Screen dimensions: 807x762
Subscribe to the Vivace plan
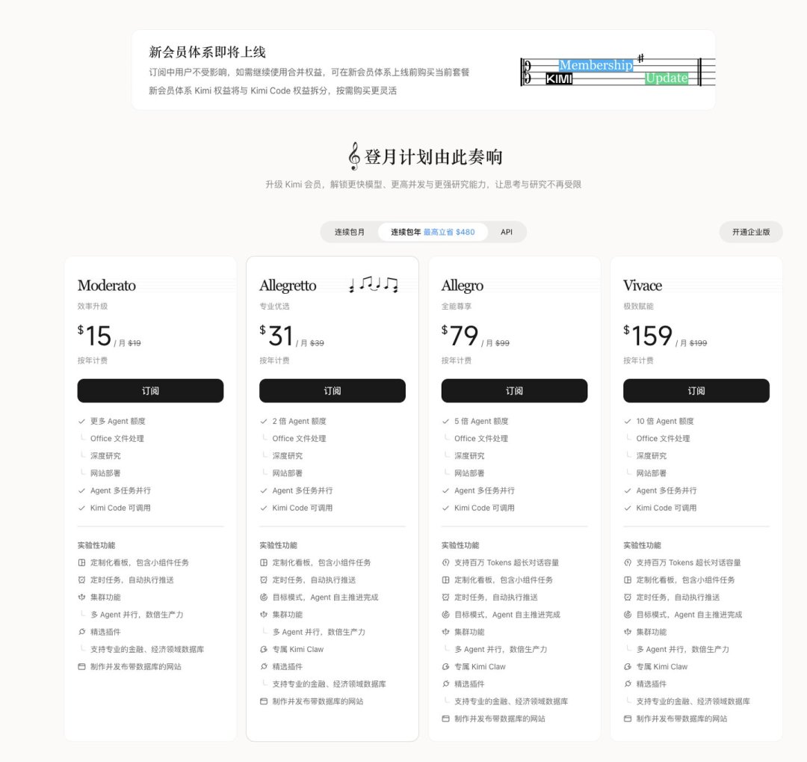(x=696, y=390)
